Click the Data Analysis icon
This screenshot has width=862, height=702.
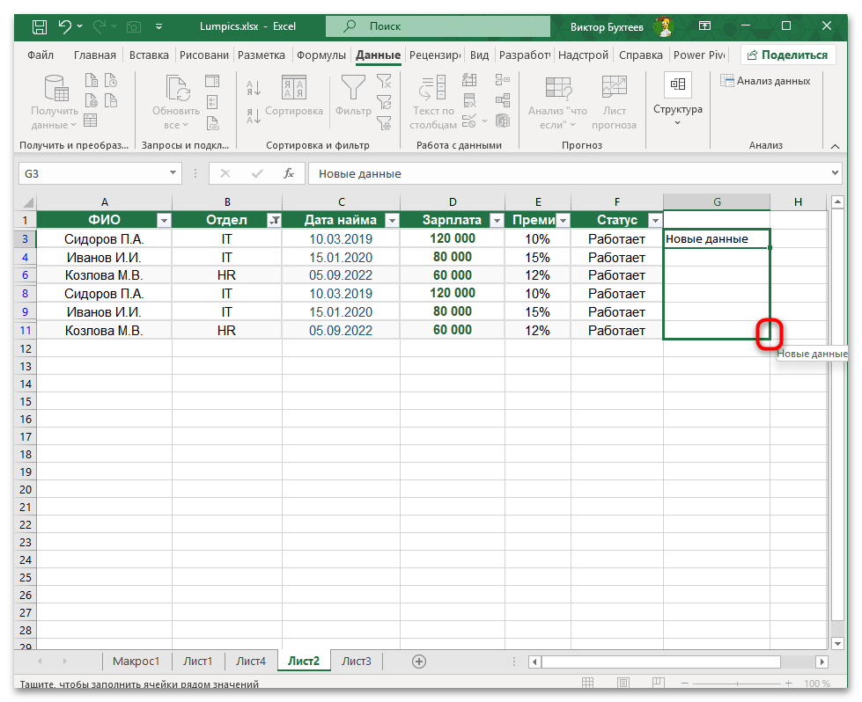(765, 81)
